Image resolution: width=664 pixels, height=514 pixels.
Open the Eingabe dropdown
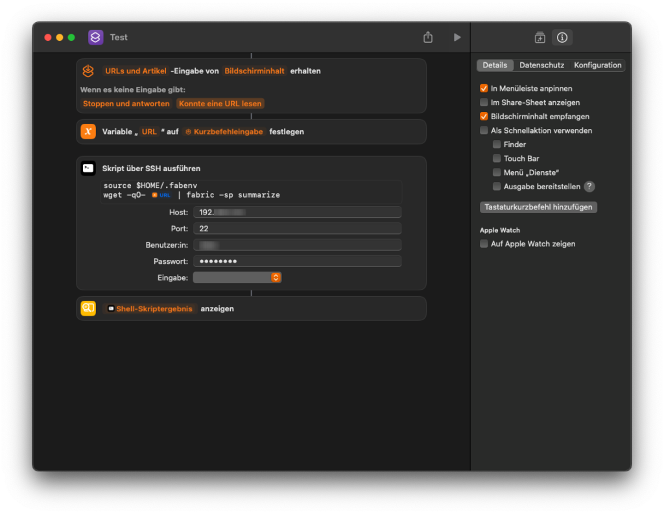click(237, 278)
